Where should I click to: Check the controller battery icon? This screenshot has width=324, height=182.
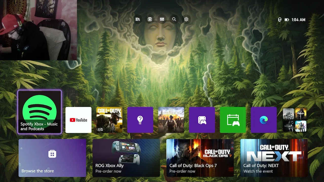pyautogui.click(x=287, y=19)
